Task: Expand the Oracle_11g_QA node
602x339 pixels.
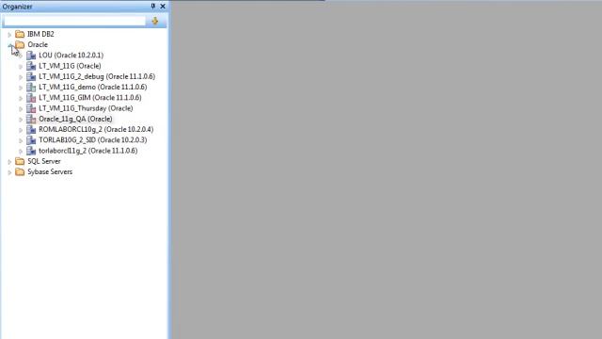Action: click(x=21, y=120)
